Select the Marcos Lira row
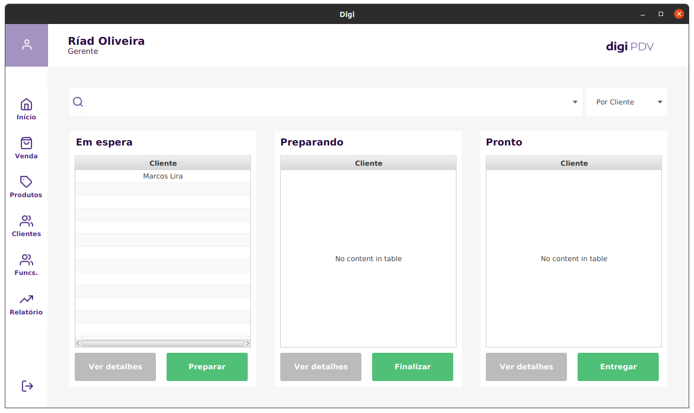Viewport: 694px width, 413px height. tap(163, 176)
